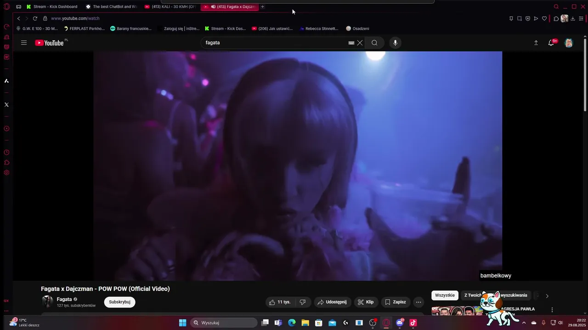Bookmark the page with the heart icon

click(544, 18)
